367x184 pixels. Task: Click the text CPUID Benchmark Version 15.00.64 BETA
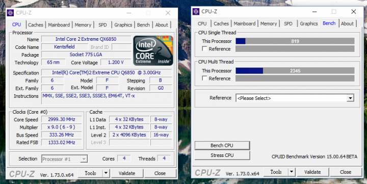(314, 156)
